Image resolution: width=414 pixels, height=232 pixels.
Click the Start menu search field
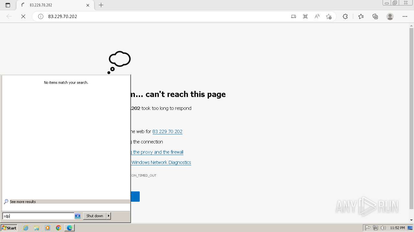[x=38, y=216]
